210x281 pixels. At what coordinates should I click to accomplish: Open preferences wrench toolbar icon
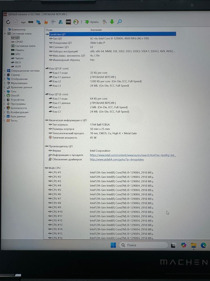point(104,22)
